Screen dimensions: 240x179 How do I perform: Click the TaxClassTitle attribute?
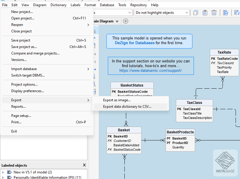(x=192, y=113)
